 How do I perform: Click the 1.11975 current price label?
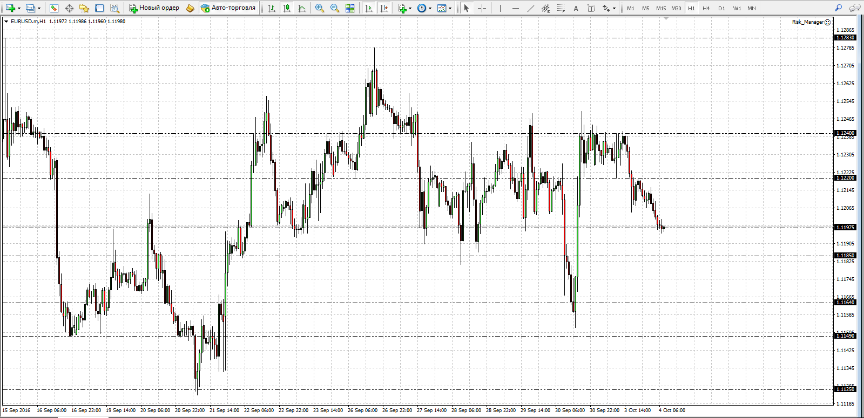[x=845, y=228]
